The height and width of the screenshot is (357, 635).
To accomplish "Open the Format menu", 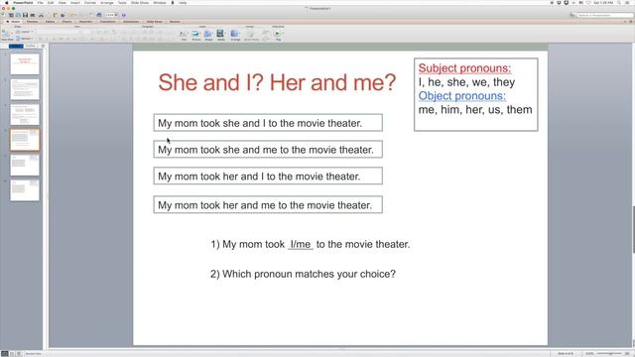I will (x=90, y=3).
